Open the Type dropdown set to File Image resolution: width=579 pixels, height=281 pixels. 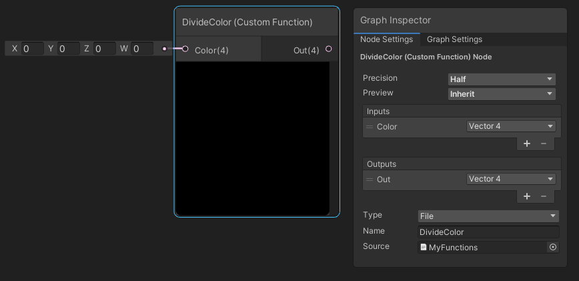tap(488, 216)
